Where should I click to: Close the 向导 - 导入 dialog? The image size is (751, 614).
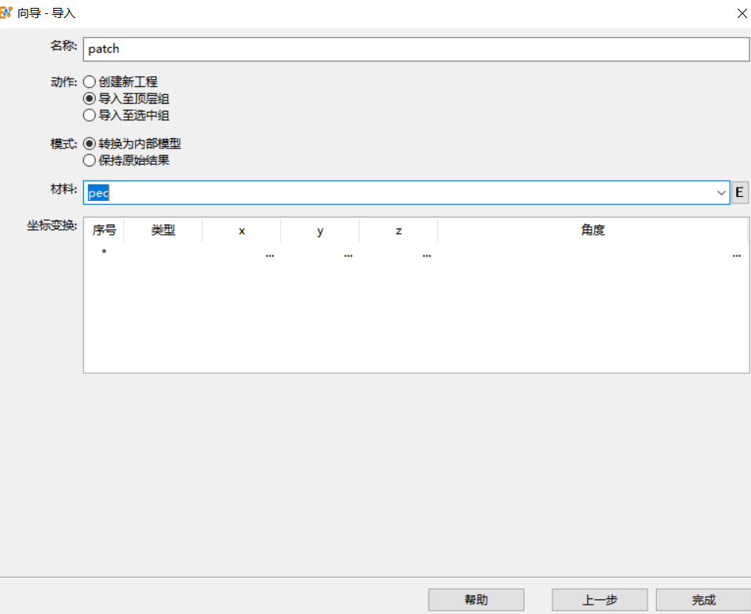742,13
